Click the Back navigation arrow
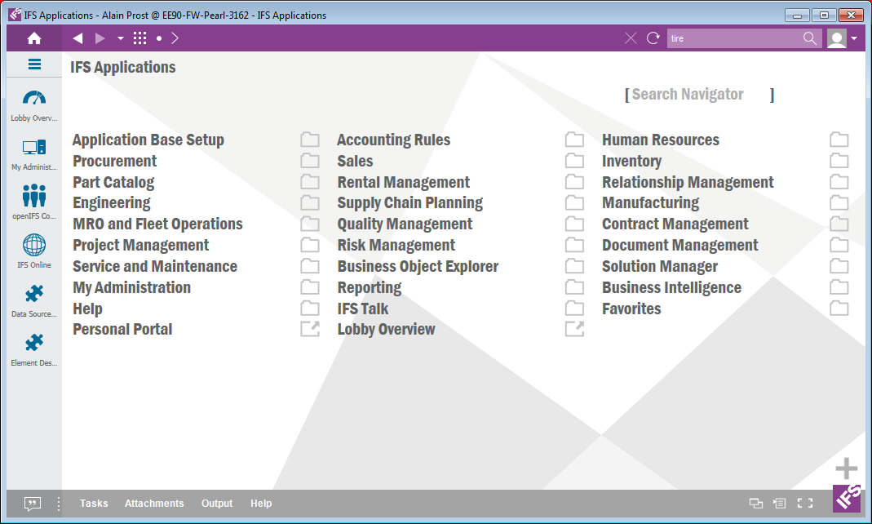The image size is (872, 524). (x=77, y=38)
